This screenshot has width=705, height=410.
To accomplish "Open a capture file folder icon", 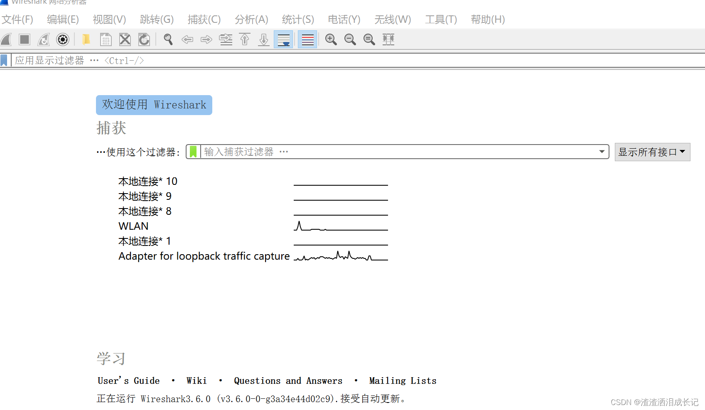I will (86, 39).
